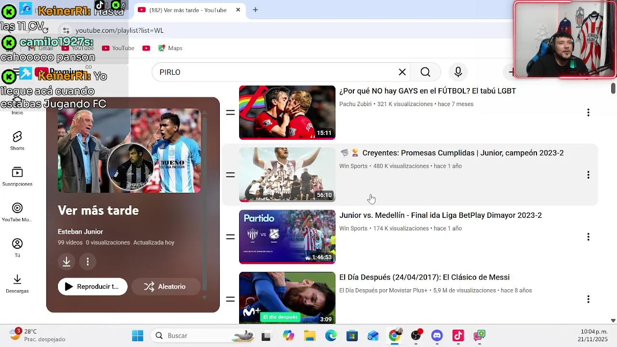Open Discord from taskbar
This screenshot has height=347, width=617.
pos(437,336)
